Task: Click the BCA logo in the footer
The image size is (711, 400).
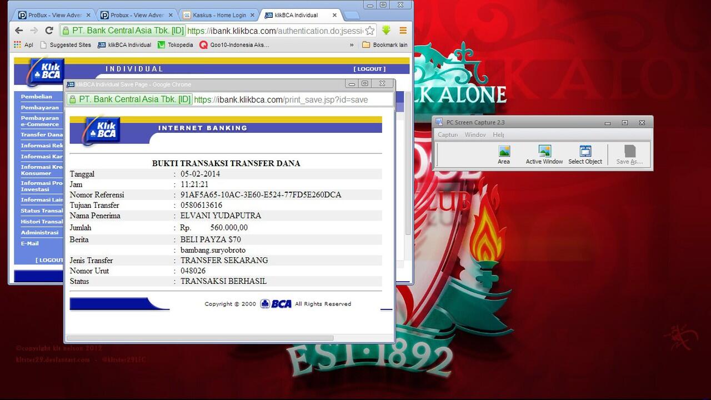Action: click(x=276, y=304)
